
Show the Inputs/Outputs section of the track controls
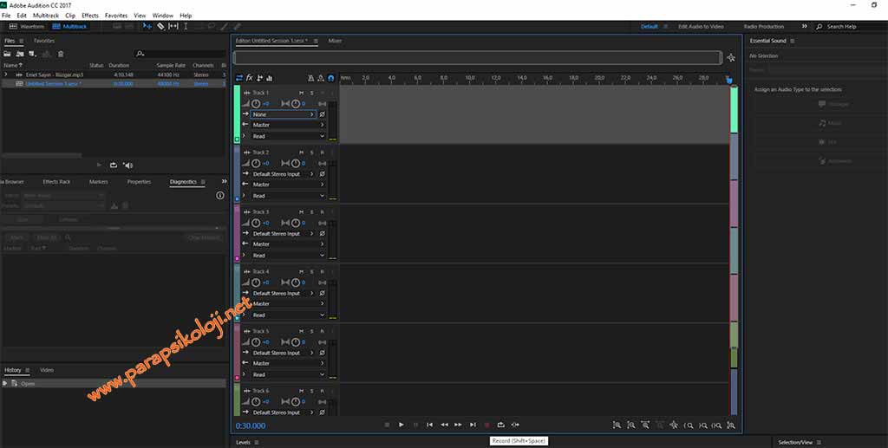click(239, 78)
